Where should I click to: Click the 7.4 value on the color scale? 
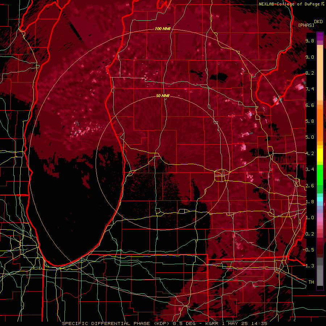[310, 89]
